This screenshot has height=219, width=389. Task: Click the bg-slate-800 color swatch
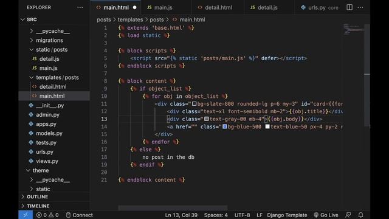[194, 104]
